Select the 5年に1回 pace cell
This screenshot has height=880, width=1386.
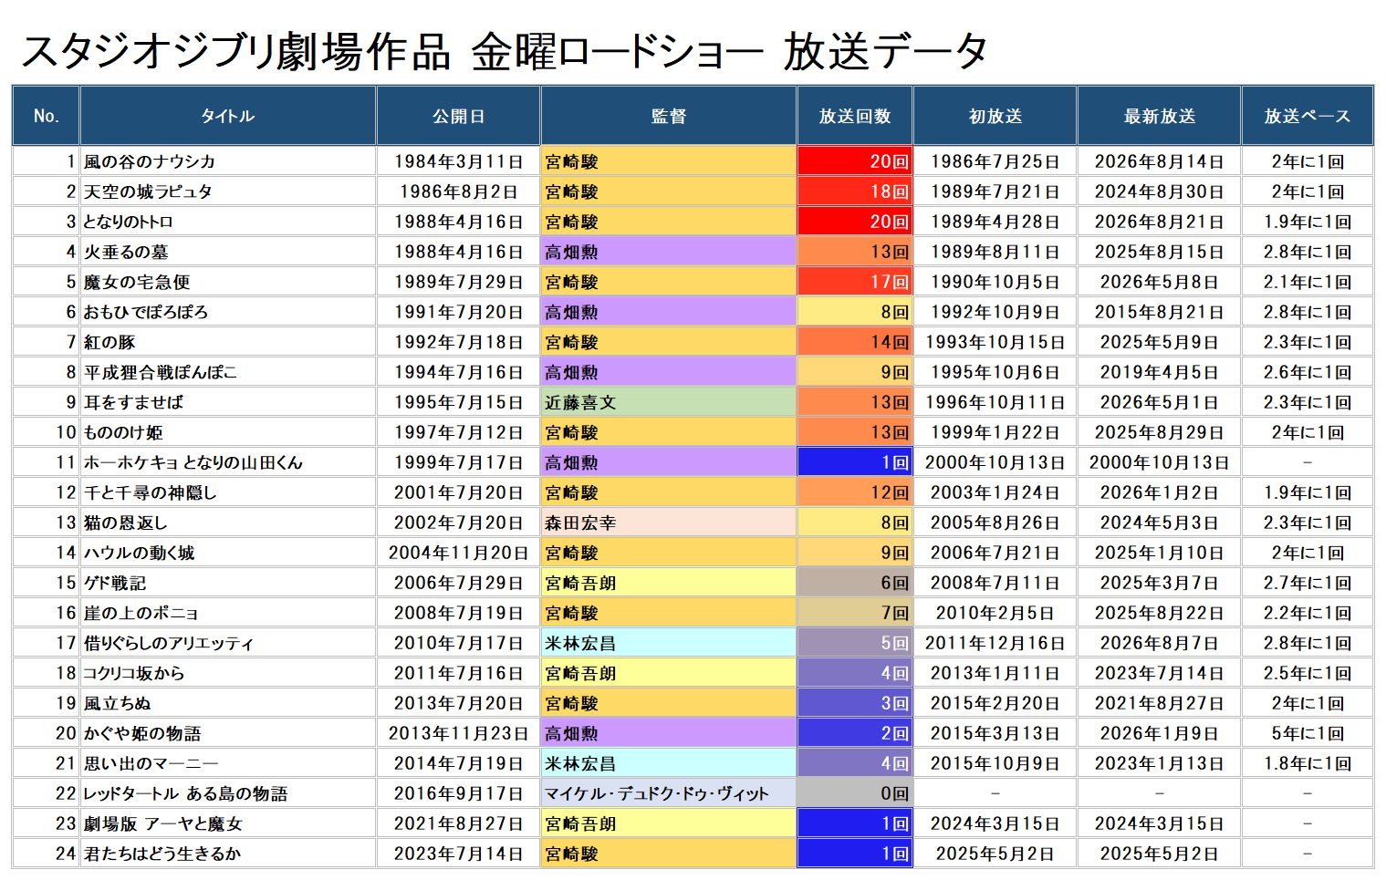pyautogui.click(x=1308, y=733)
